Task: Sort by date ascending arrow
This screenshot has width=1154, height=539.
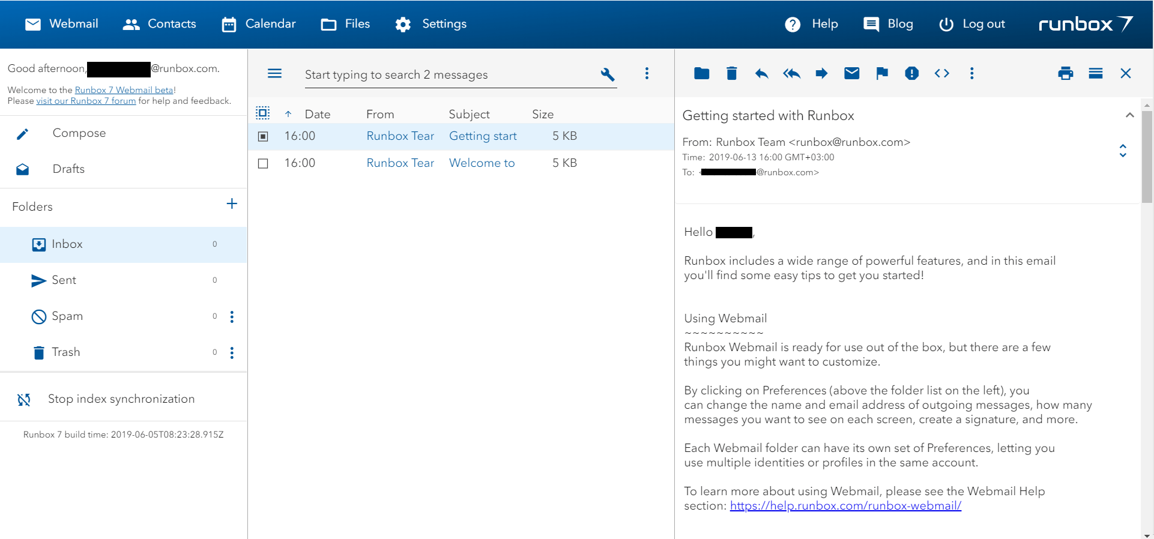Action: [288, 114]
